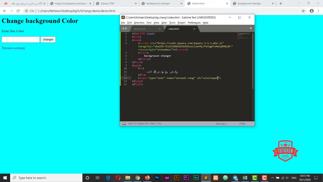The width and height of the screenshot is (323, 182).
Task: Open the Selection menu in Sublime Text
Action: pyautogui.click(x=139, y=23)
